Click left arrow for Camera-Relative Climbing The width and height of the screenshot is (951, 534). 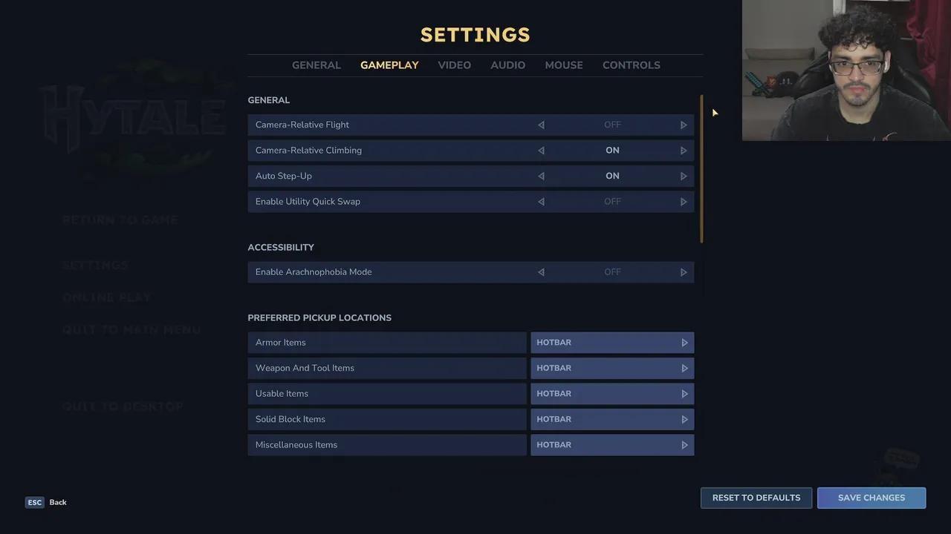541,151
